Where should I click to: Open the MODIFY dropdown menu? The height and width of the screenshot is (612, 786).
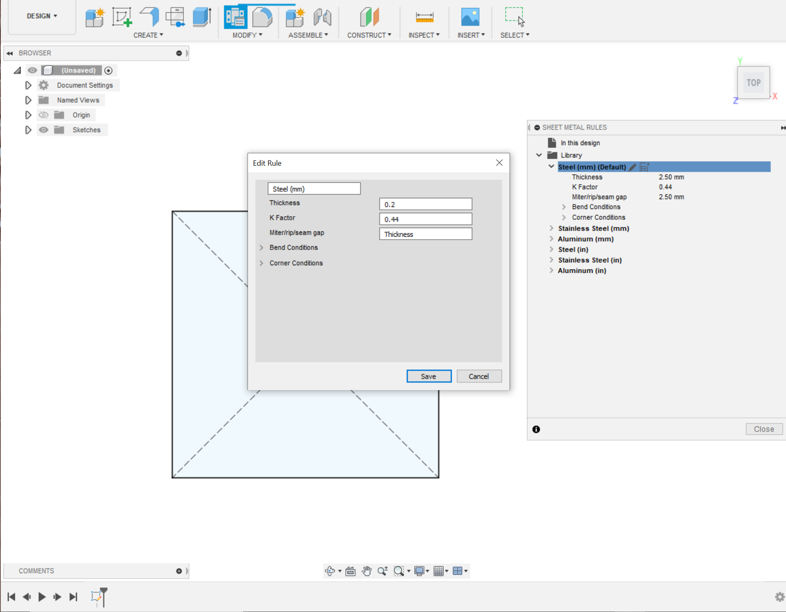(247, 35)
